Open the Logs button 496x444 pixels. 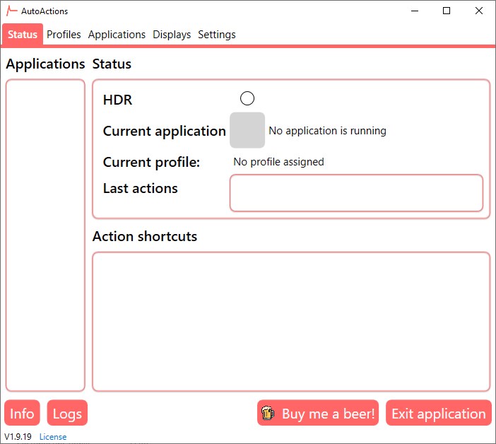pos(67,414)
